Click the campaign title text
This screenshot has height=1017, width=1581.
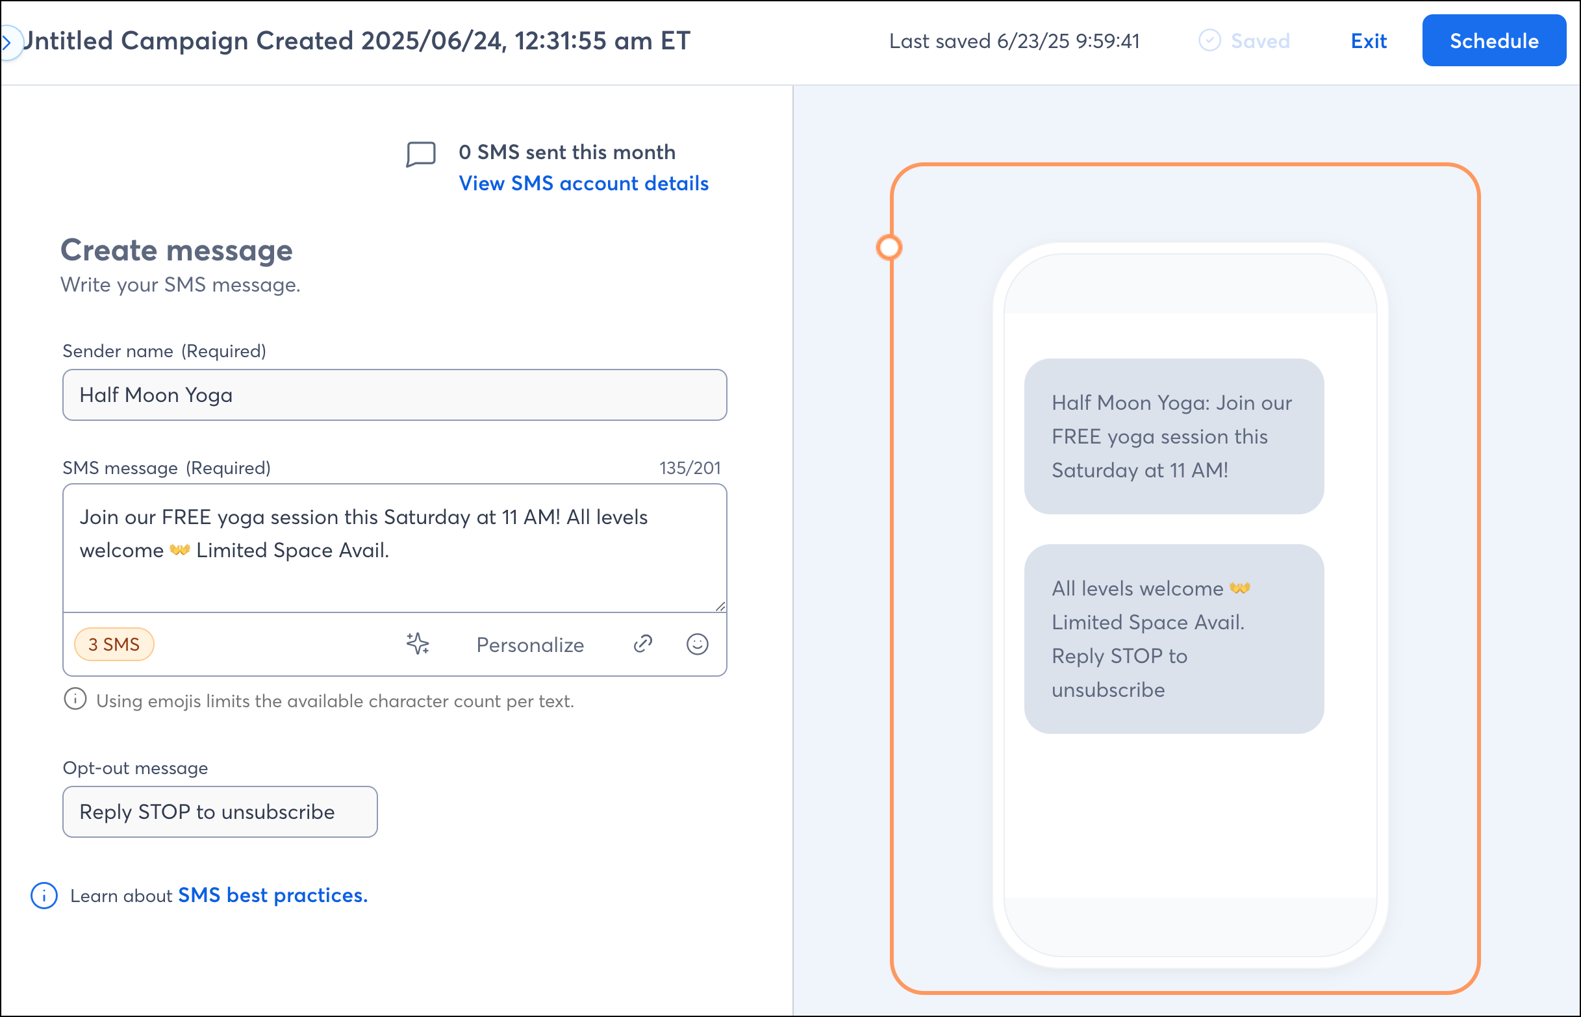pyautogui.click(x=357, y=41)
